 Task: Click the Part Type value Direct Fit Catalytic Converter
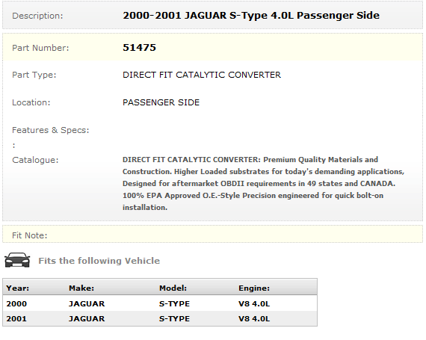click(202, 75)
